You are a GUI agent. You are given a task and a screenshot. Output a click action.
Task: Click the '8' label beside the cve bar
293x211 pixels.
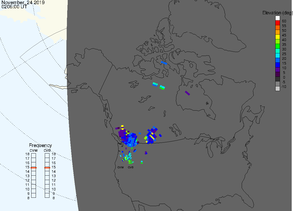point(53,198)
